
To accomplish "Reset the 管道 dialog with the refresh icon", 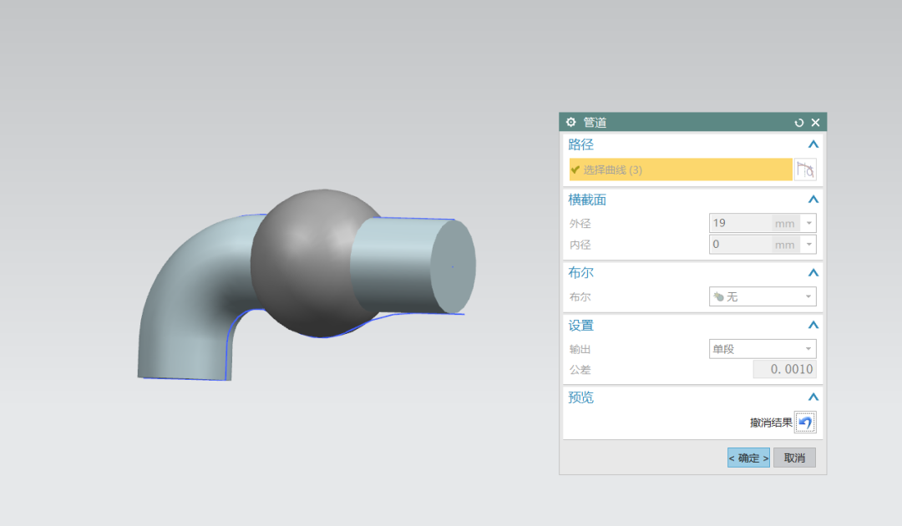I will click(x=798, y=123).
